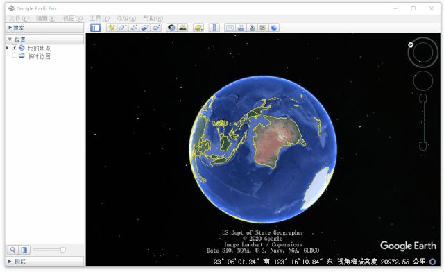Open the 视图 menu

click(x=72, y=19)
